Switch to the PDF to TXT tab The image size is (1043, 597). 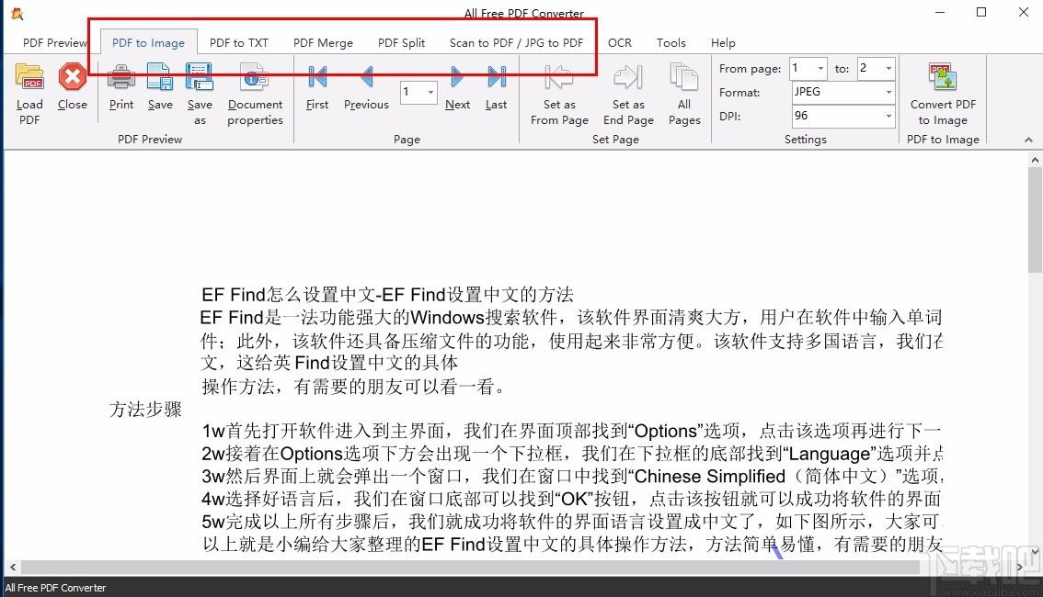click(239, 42)
